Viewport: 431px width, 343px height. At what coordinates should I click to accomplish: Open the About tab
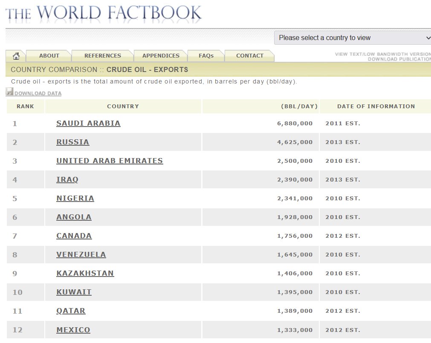(49, 56)
